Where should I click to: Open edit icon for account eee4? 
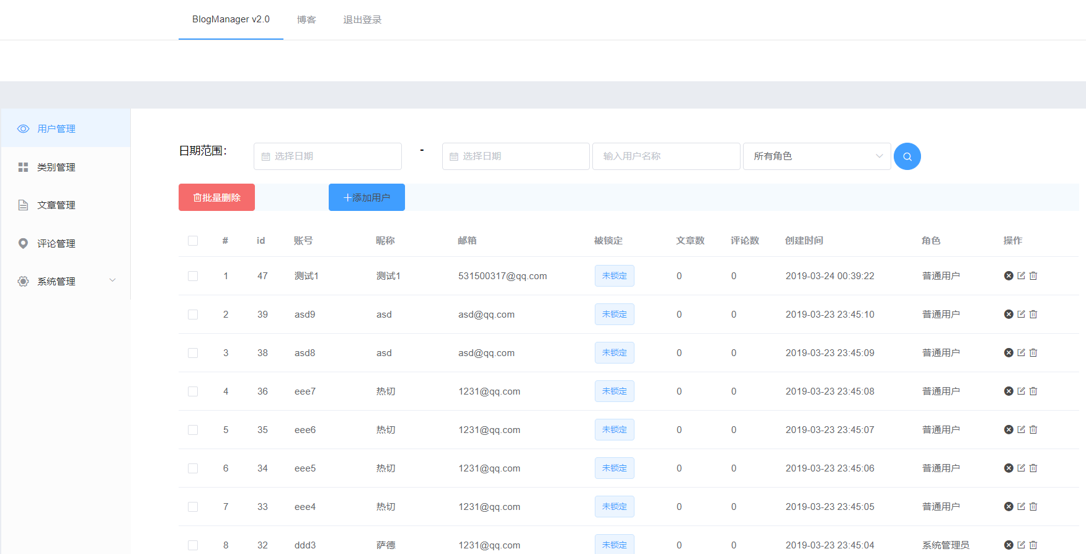1021,506
